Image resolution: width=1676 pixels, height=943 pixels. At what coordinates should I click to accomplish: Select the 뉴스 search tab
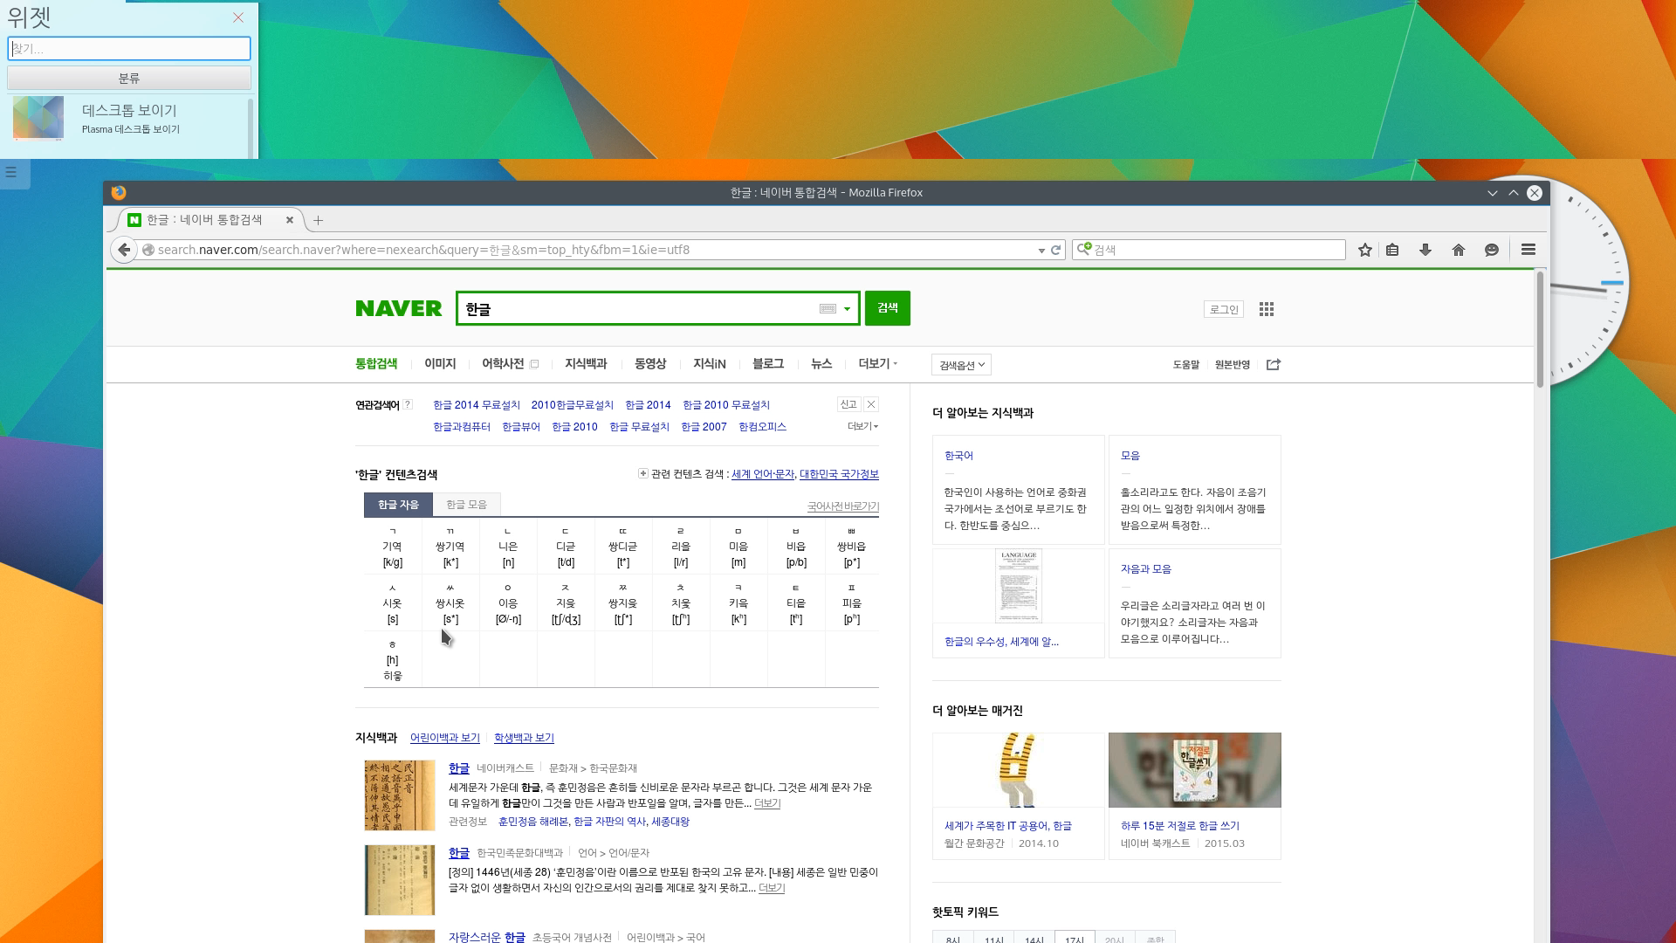click(821, 363)
